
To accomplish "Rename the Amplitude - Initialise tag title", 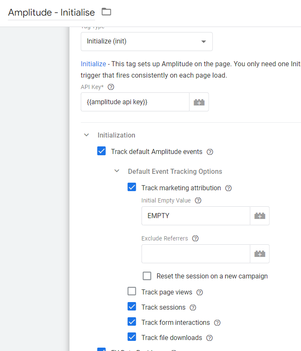I will (51, 12).
